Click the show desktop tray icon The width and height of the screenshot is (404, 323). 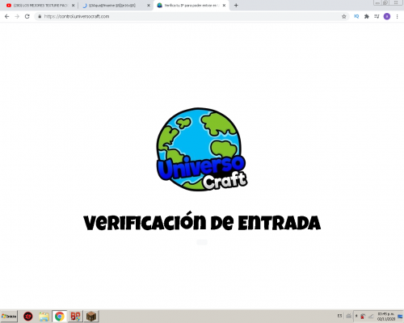pyautogui.click(x=400, y=317)
